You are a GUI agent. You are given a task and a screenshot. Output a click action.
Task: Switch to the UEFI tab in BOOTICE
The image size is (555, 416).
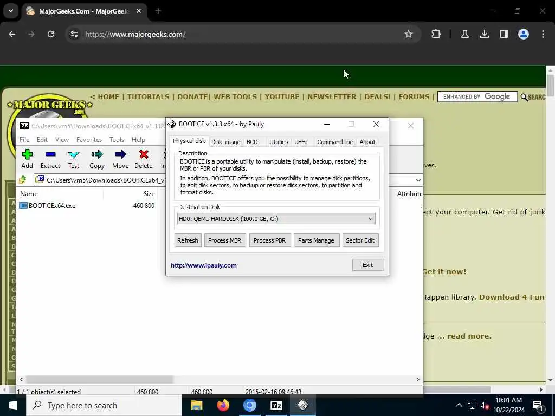coord(300,142)
